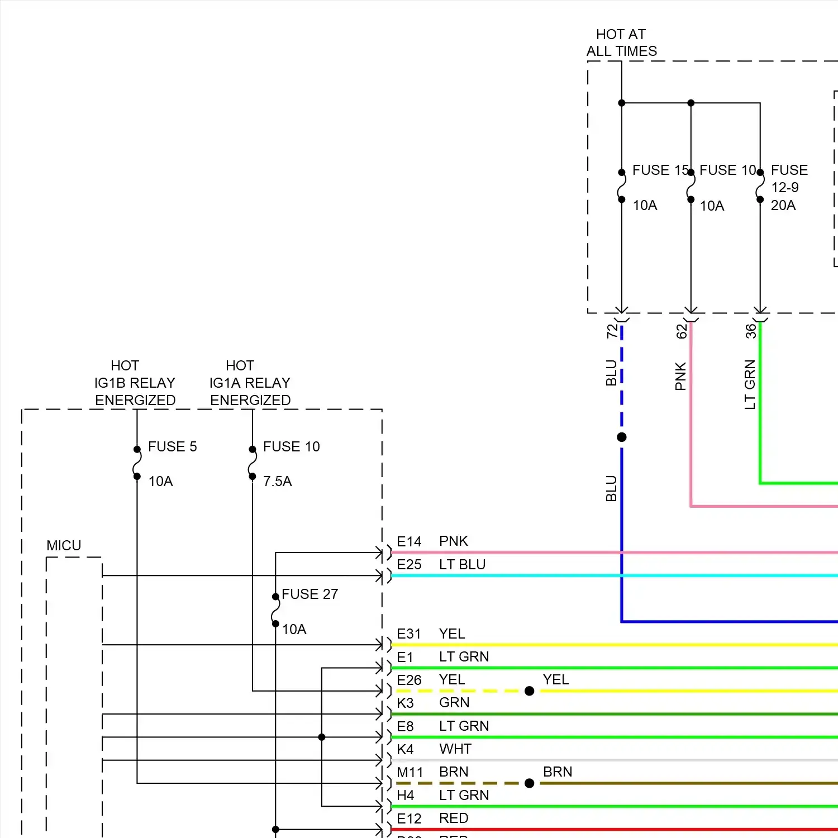
Task: Select the 7.5A fuse rating text
Action: tap(278, 481)
